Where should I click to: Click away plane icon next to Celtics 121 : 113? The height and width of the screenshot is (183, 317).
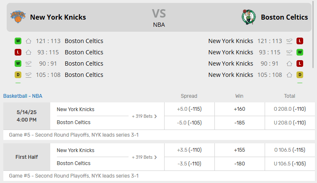(x=289, y=41)
